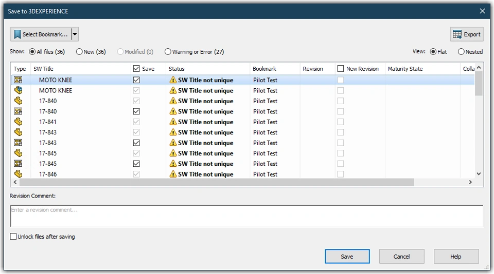Click part icon of first 17-843 row
Screen dimensions: 494x274
point(19,132)
